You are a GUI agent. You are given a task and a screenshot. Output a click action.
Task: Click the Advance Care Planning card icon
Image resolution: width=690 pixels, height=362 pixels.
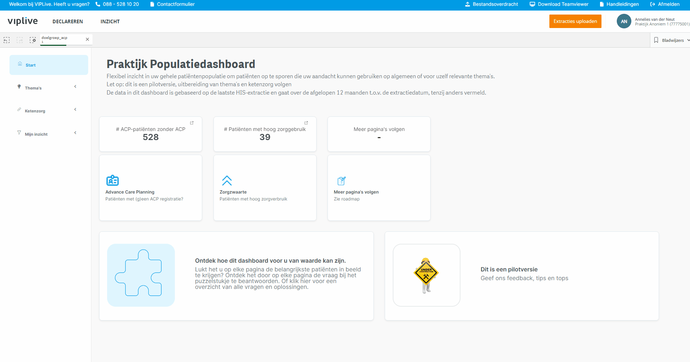[112, 180]
